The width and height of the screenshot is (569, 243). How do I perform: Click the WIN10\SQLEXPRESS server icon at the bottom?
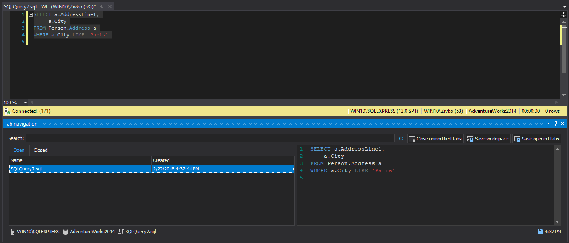[13, 232]
